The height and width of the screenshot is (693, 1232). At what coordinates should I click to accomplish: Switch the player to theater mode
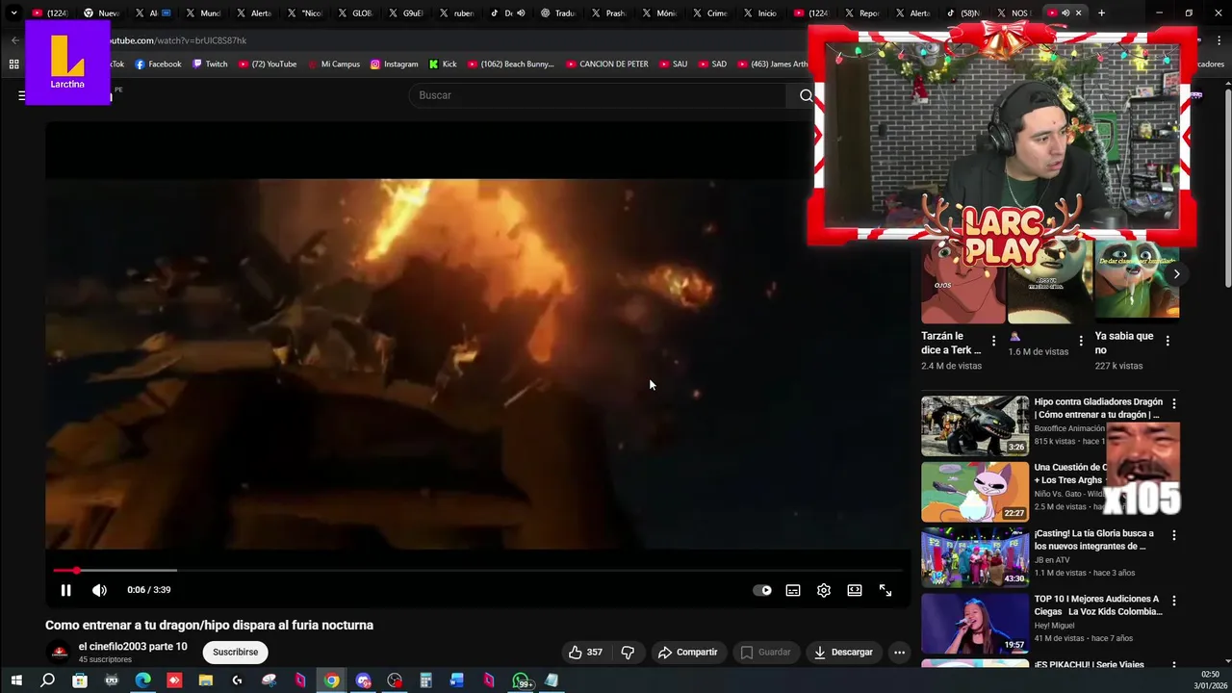click(x=855, y=591)
